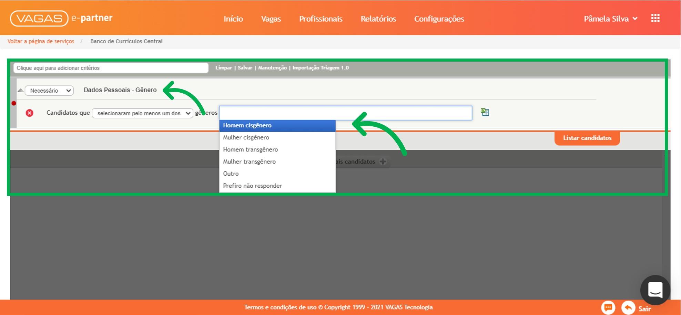This screenshot has height=315, width=681.
Task: Click the plus icon next to mais candidatos
Action: point(383,161)
